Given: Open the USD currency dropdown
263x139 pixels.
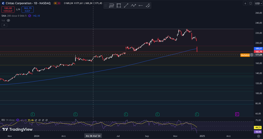Looking at the screenshot, I should click(258, 3).
